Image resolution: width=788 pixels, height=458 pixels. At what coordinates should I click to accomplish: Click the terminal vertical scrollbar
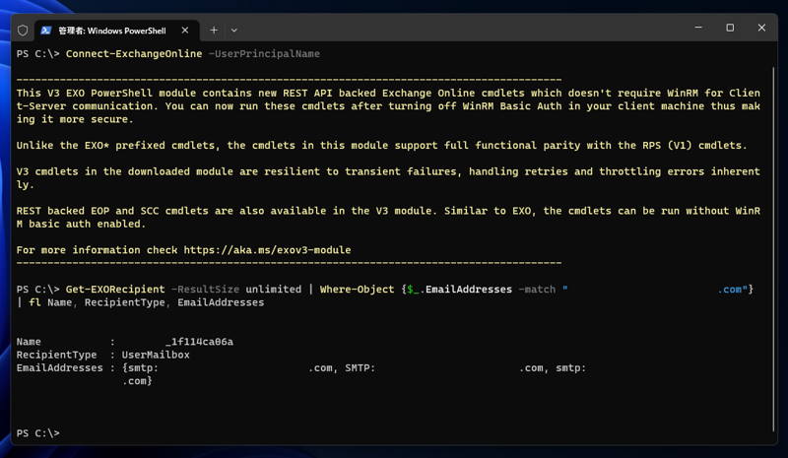click(x=773, y=249)
